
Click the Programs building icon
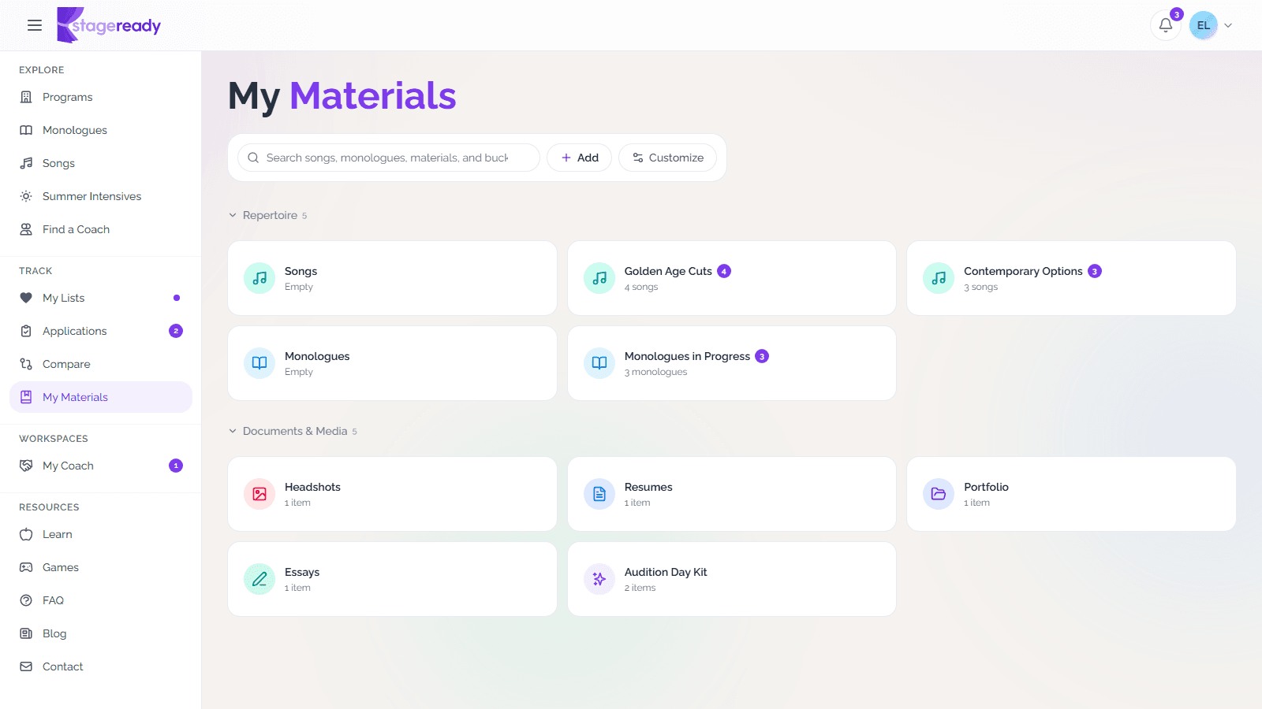click(x=26, y=97)
